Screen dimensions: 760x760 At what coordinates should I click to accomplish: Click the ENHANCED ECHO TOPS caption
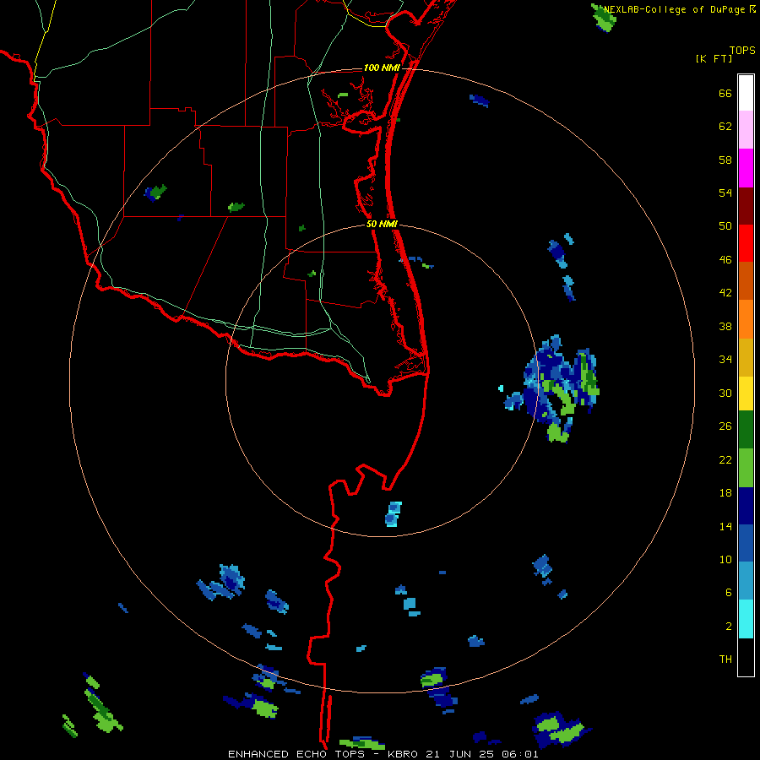[299, 754]
